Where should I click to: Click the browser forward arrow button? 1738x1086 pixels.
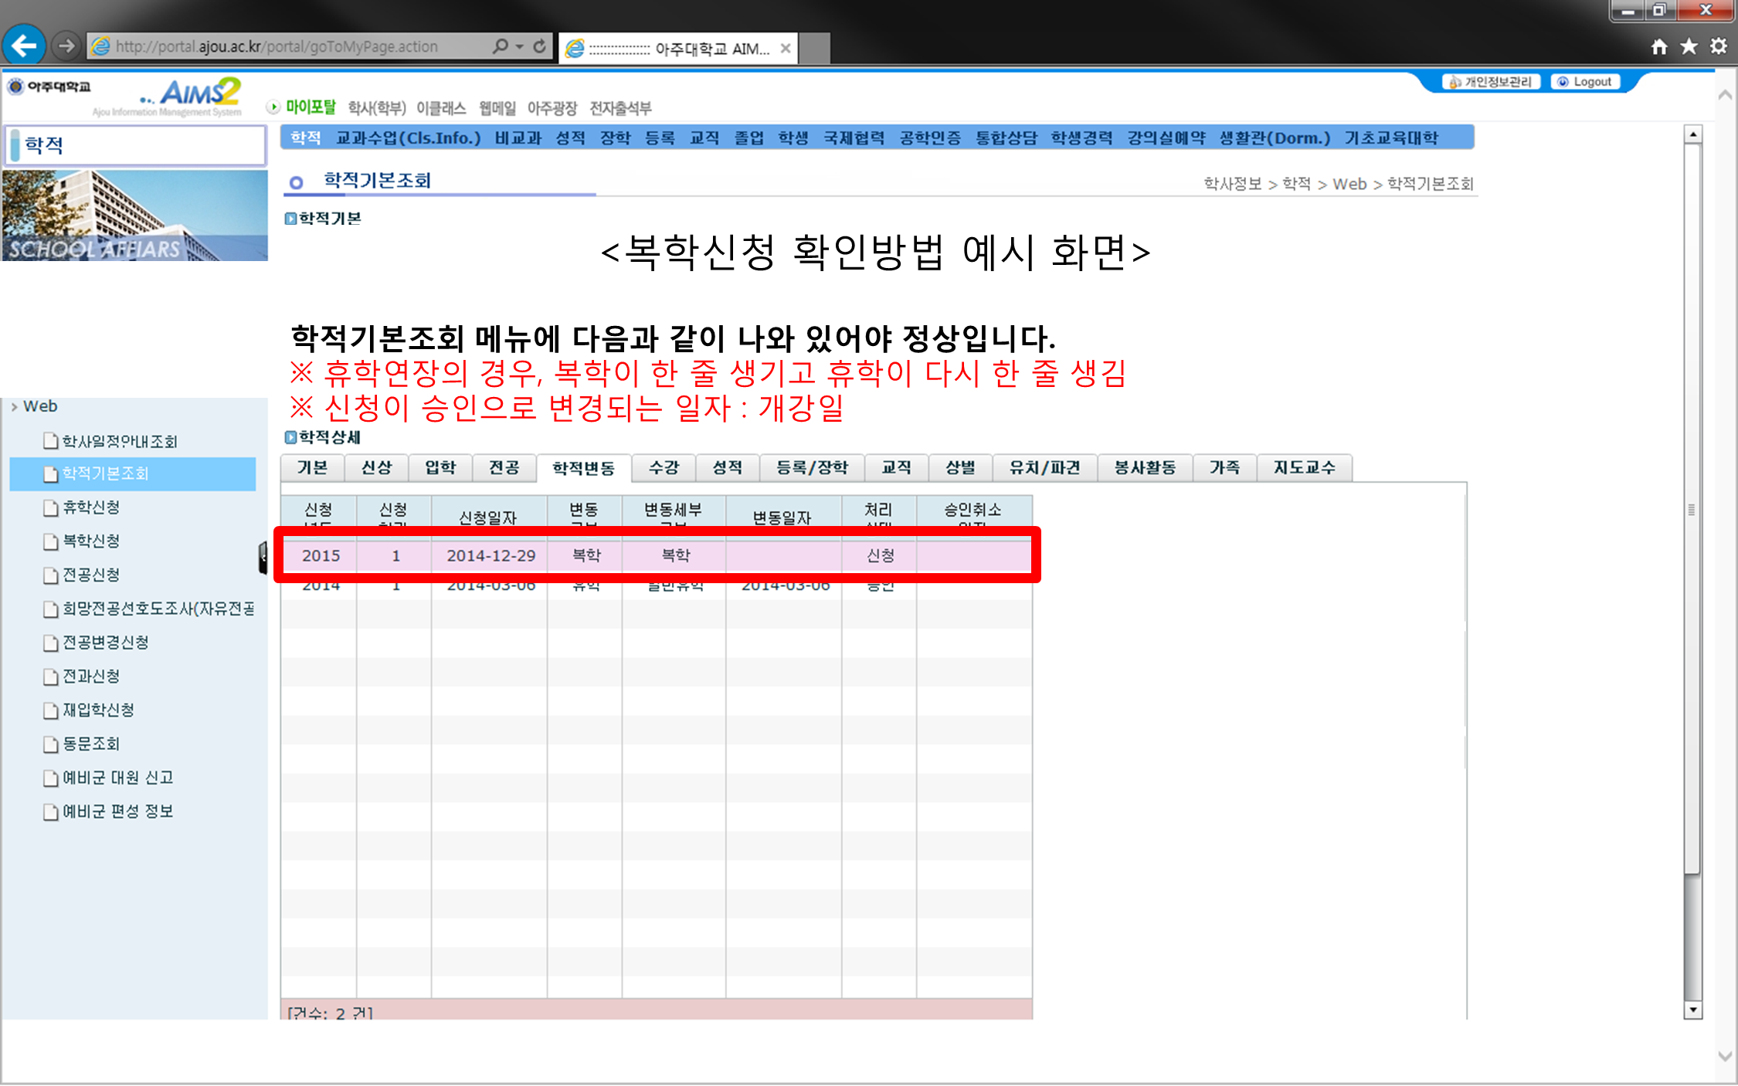tap(66, 46)
